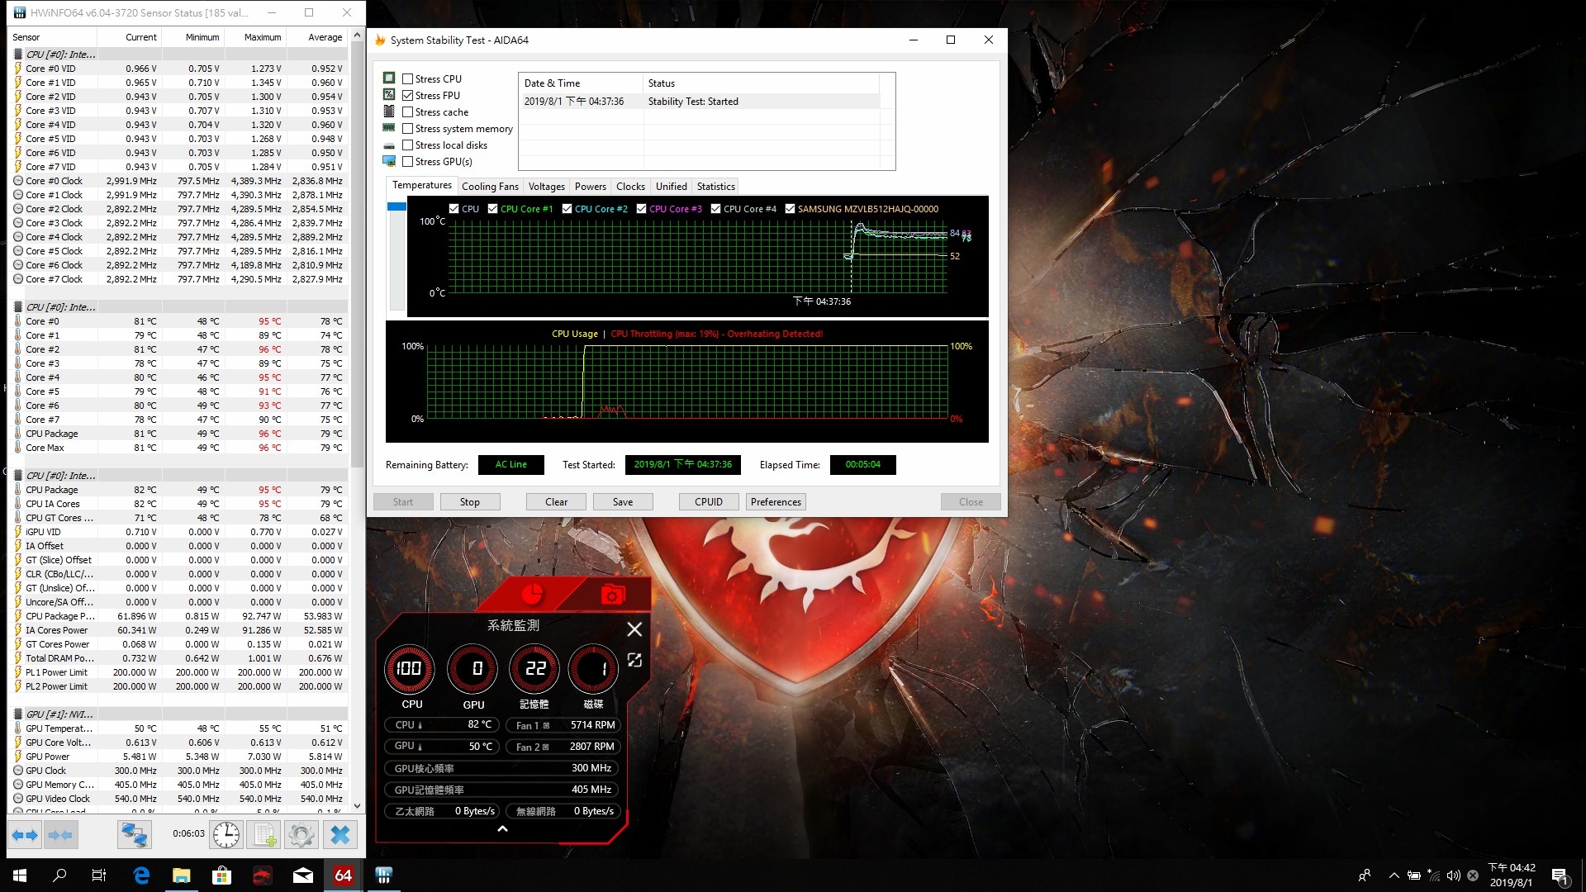This screenshot has height=892, width=1586.
Task: Open the notification center icon
Action: 1560,875
